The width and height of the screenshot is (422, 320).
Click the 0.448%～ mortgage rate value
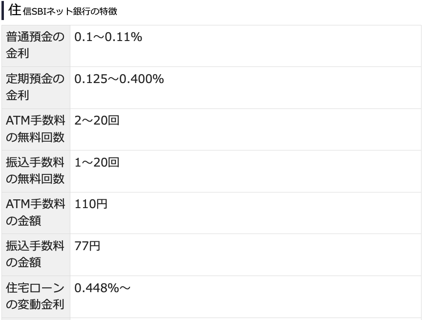coord(103,288)
